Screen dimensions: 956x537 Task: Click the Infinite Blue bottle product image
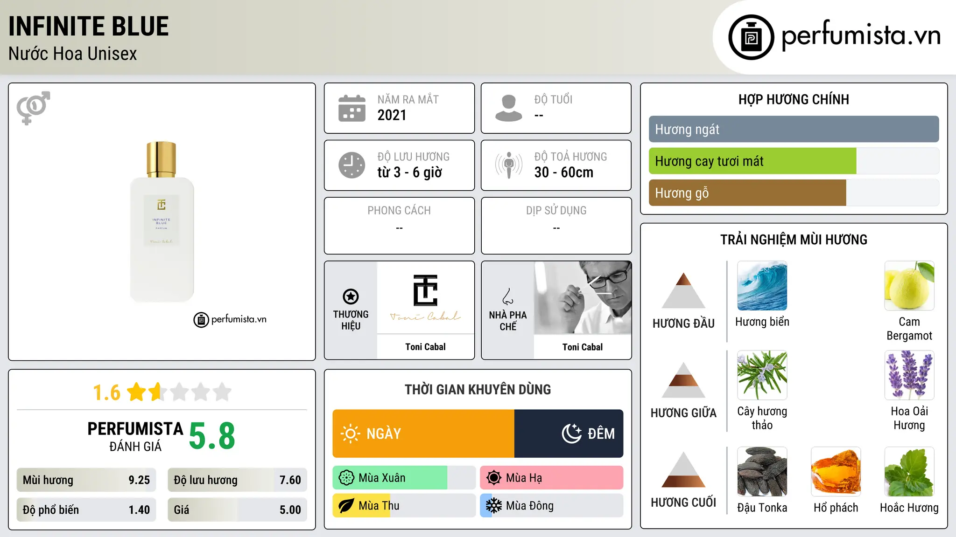pos(162,221)
